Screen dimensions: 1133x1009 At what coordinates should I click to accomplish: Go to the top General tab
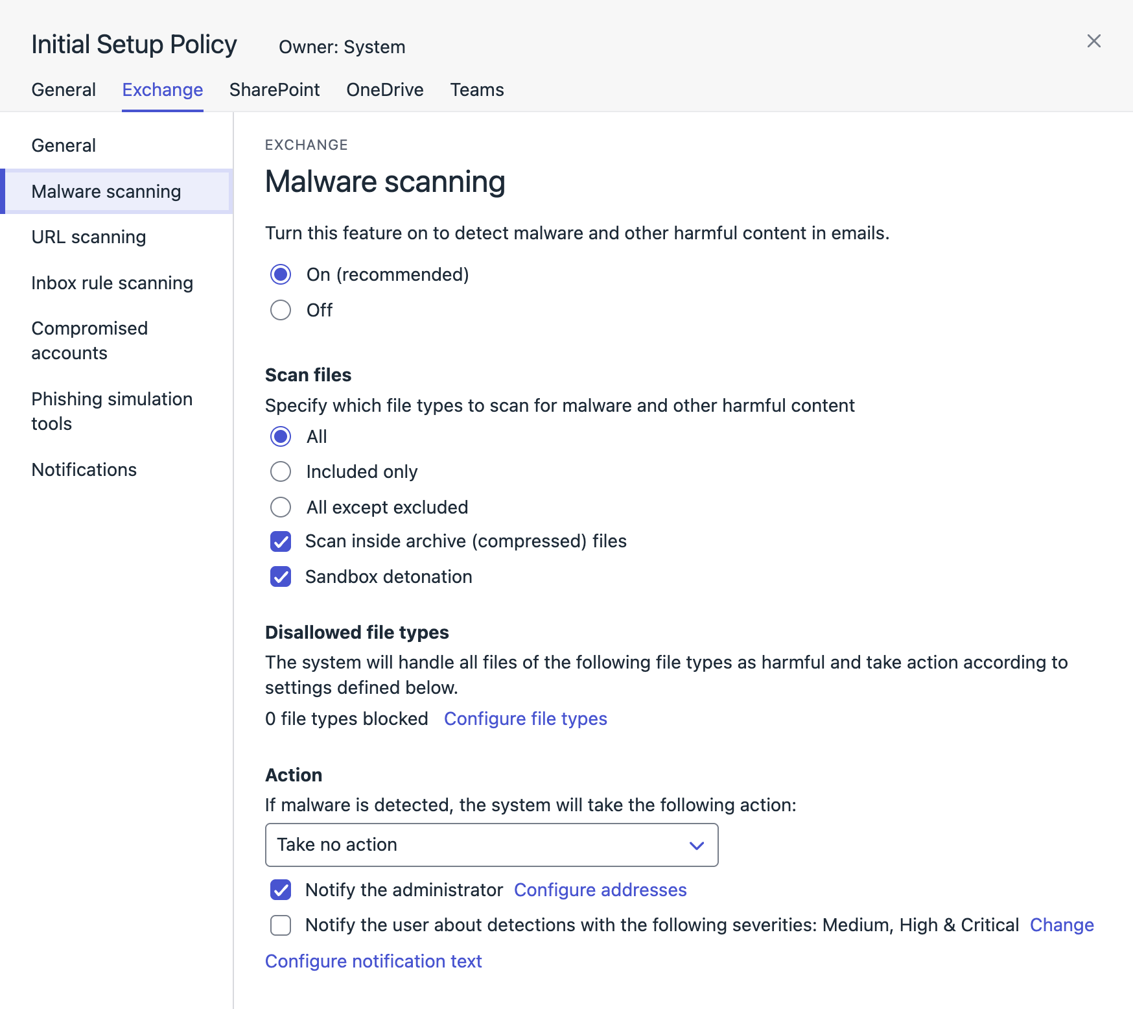(64, 89)
